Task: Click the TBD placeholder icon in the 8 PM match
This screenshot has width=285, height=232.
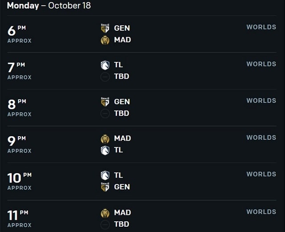Action: point(105,114)
